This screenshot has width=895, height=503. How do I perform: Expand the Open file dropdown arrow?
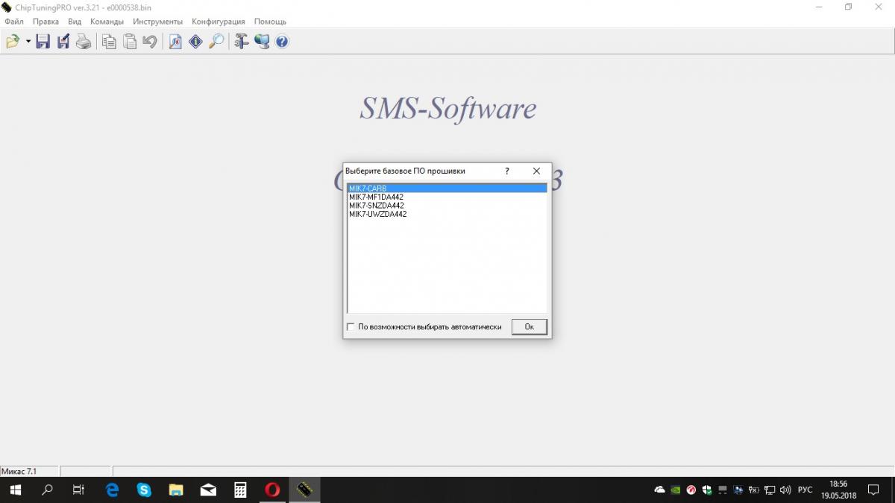28,42
